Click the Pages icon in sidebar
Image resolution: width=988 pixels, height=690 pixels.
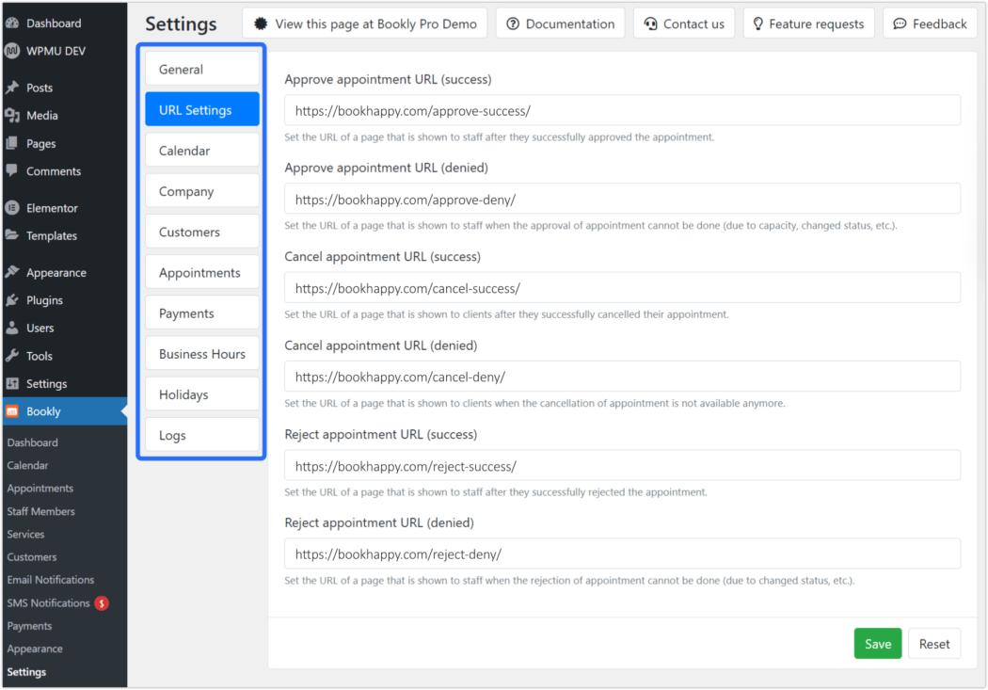(12, 144)
